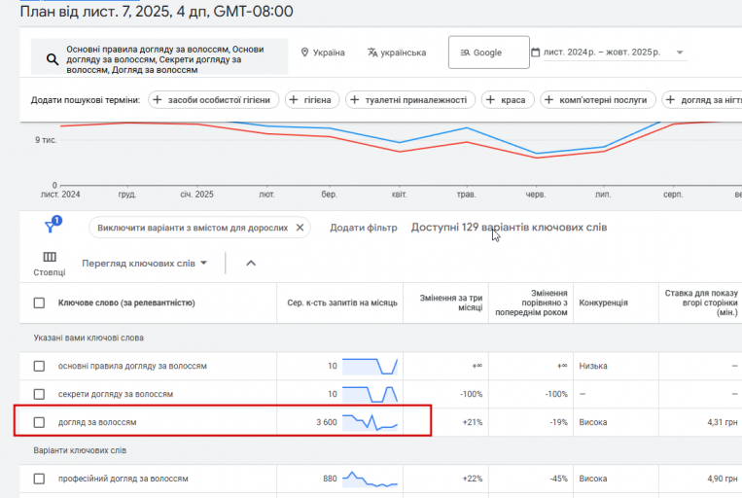Collapse the chart with the chevron up
The image size is (742, 498).
click(251, 264)
